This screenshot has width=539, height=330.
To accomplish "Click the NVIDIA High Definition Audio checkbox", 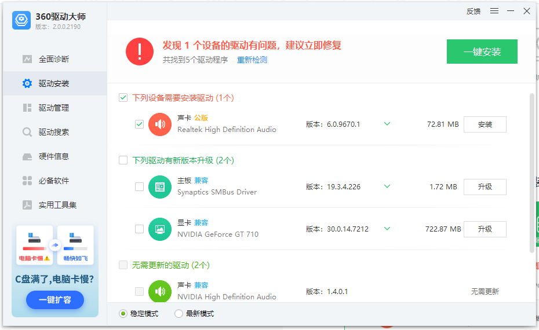I will click(139, 291).
